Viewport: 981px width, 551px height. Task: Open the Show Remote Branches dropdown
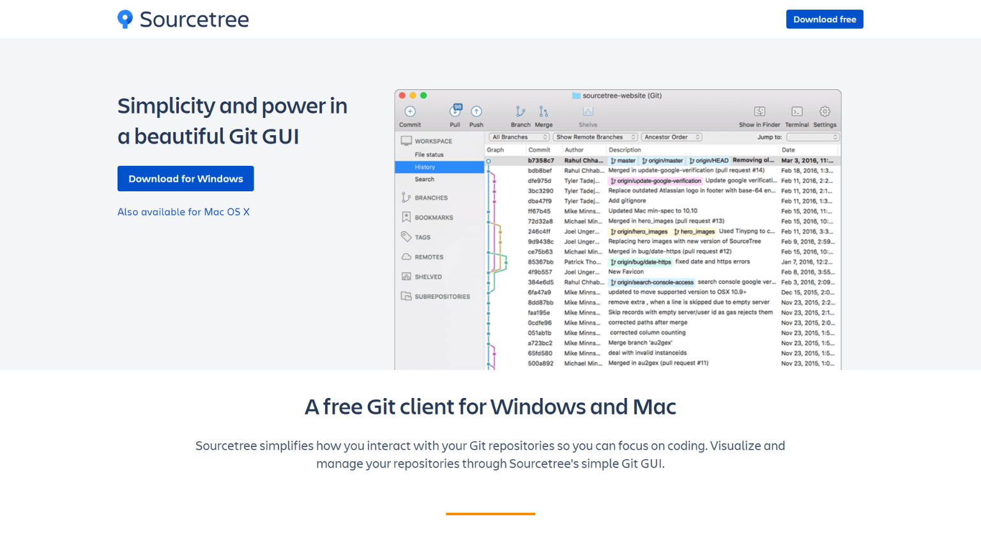[x=595, y=136]
